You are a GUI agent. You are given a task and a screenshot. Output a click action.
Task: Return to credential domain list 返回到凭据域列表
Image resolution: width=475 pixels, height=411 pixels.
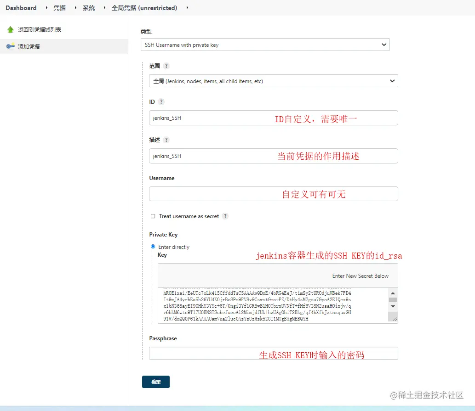tap(40, 30)
